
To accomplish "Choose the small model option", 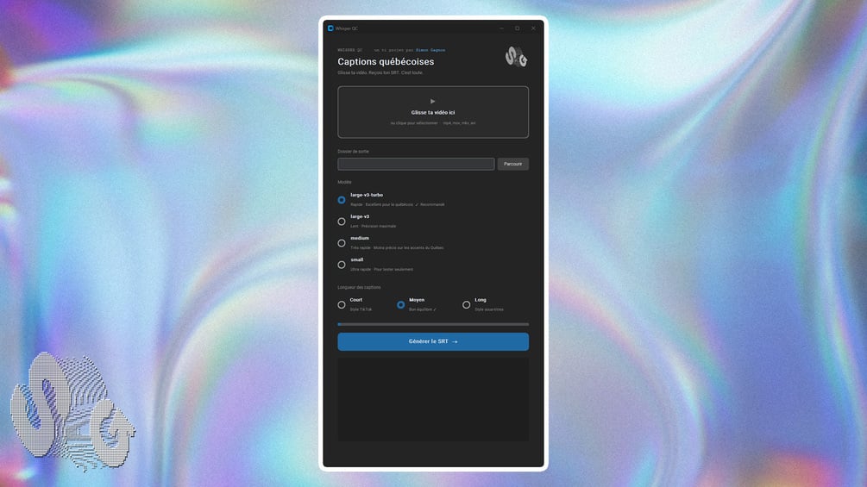I will (x=341, y=265).
